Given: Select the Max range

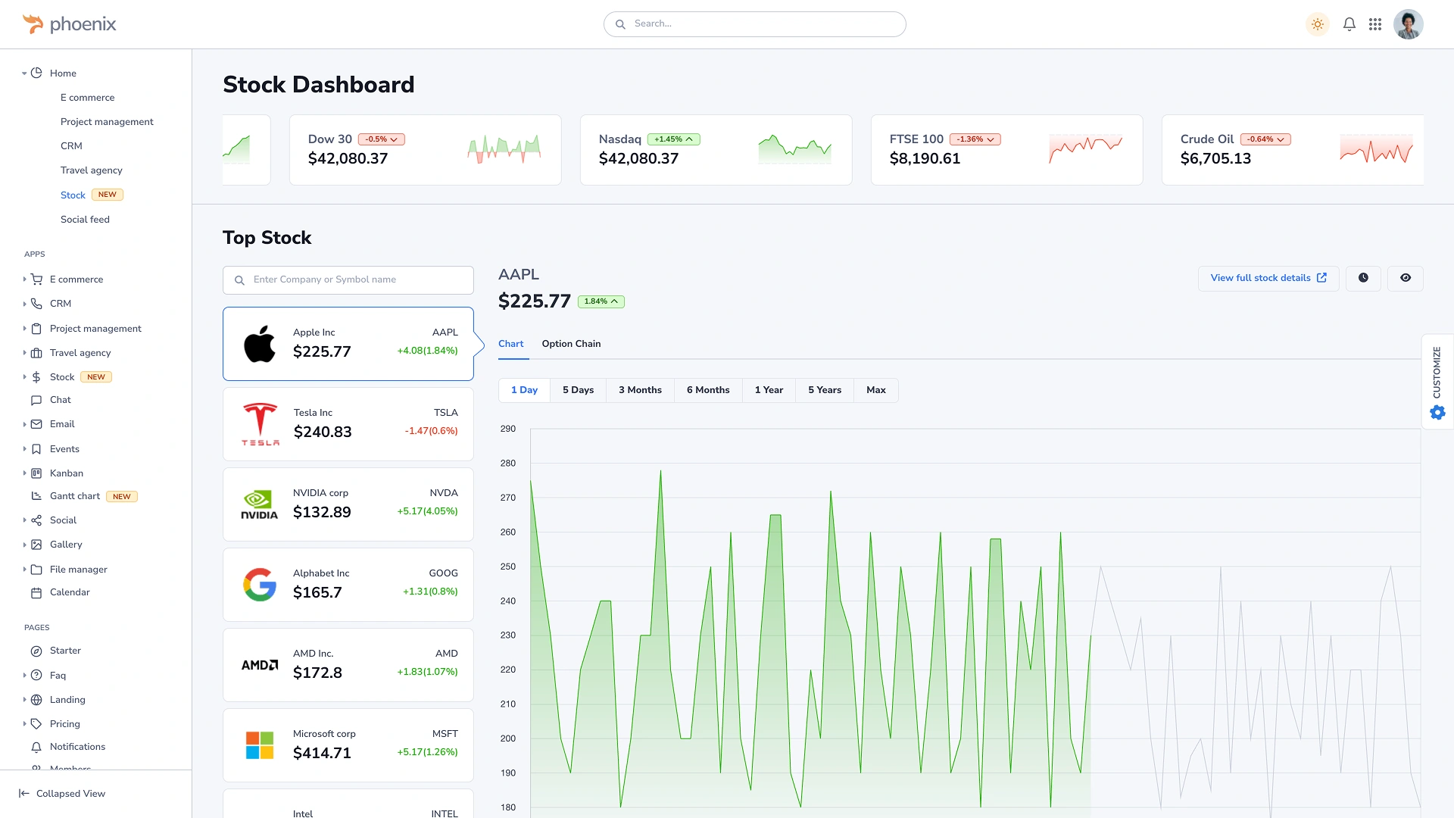Looking at the screenshot, I should pyautogui.click(x=875, y=390).
